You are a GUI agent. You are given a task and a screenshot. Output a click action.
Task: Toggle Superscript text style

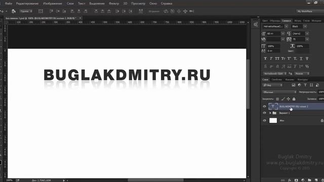pyautogui.click(x=289, y=59)
